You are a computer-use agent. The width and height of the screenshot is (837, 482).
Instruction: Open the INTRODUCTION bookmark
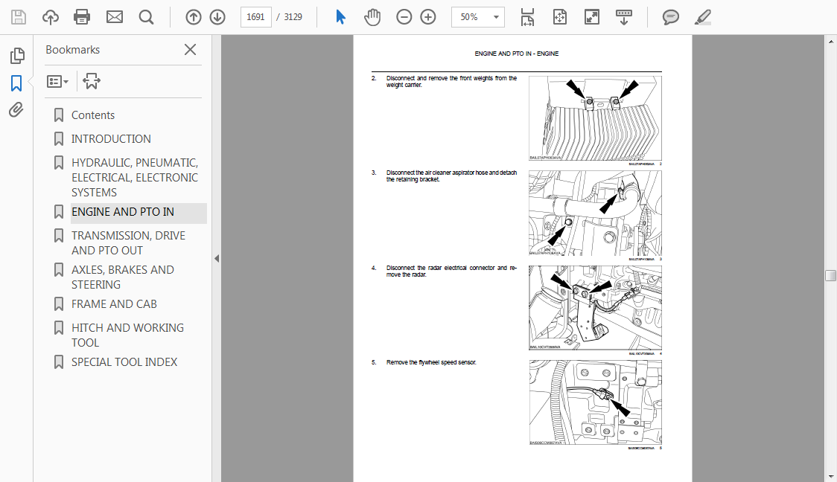click(x=111, y=138)
